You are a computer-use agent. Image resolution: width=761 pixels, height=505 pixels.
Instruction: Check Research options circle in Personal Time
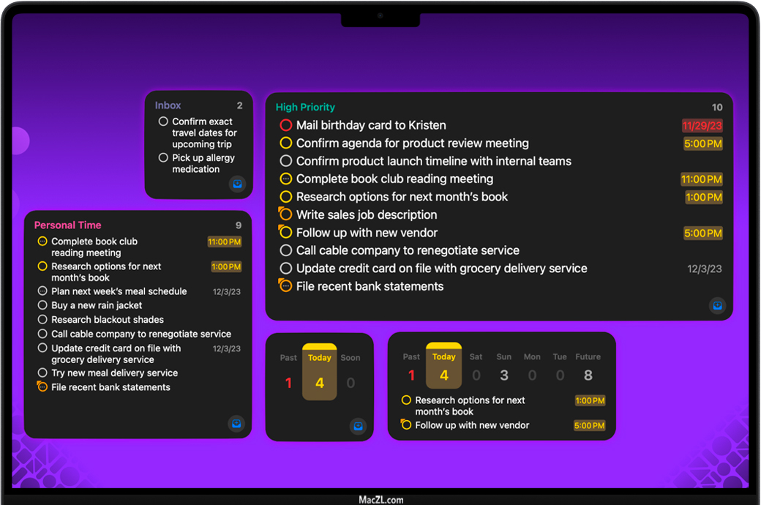[x=42, y=266]
